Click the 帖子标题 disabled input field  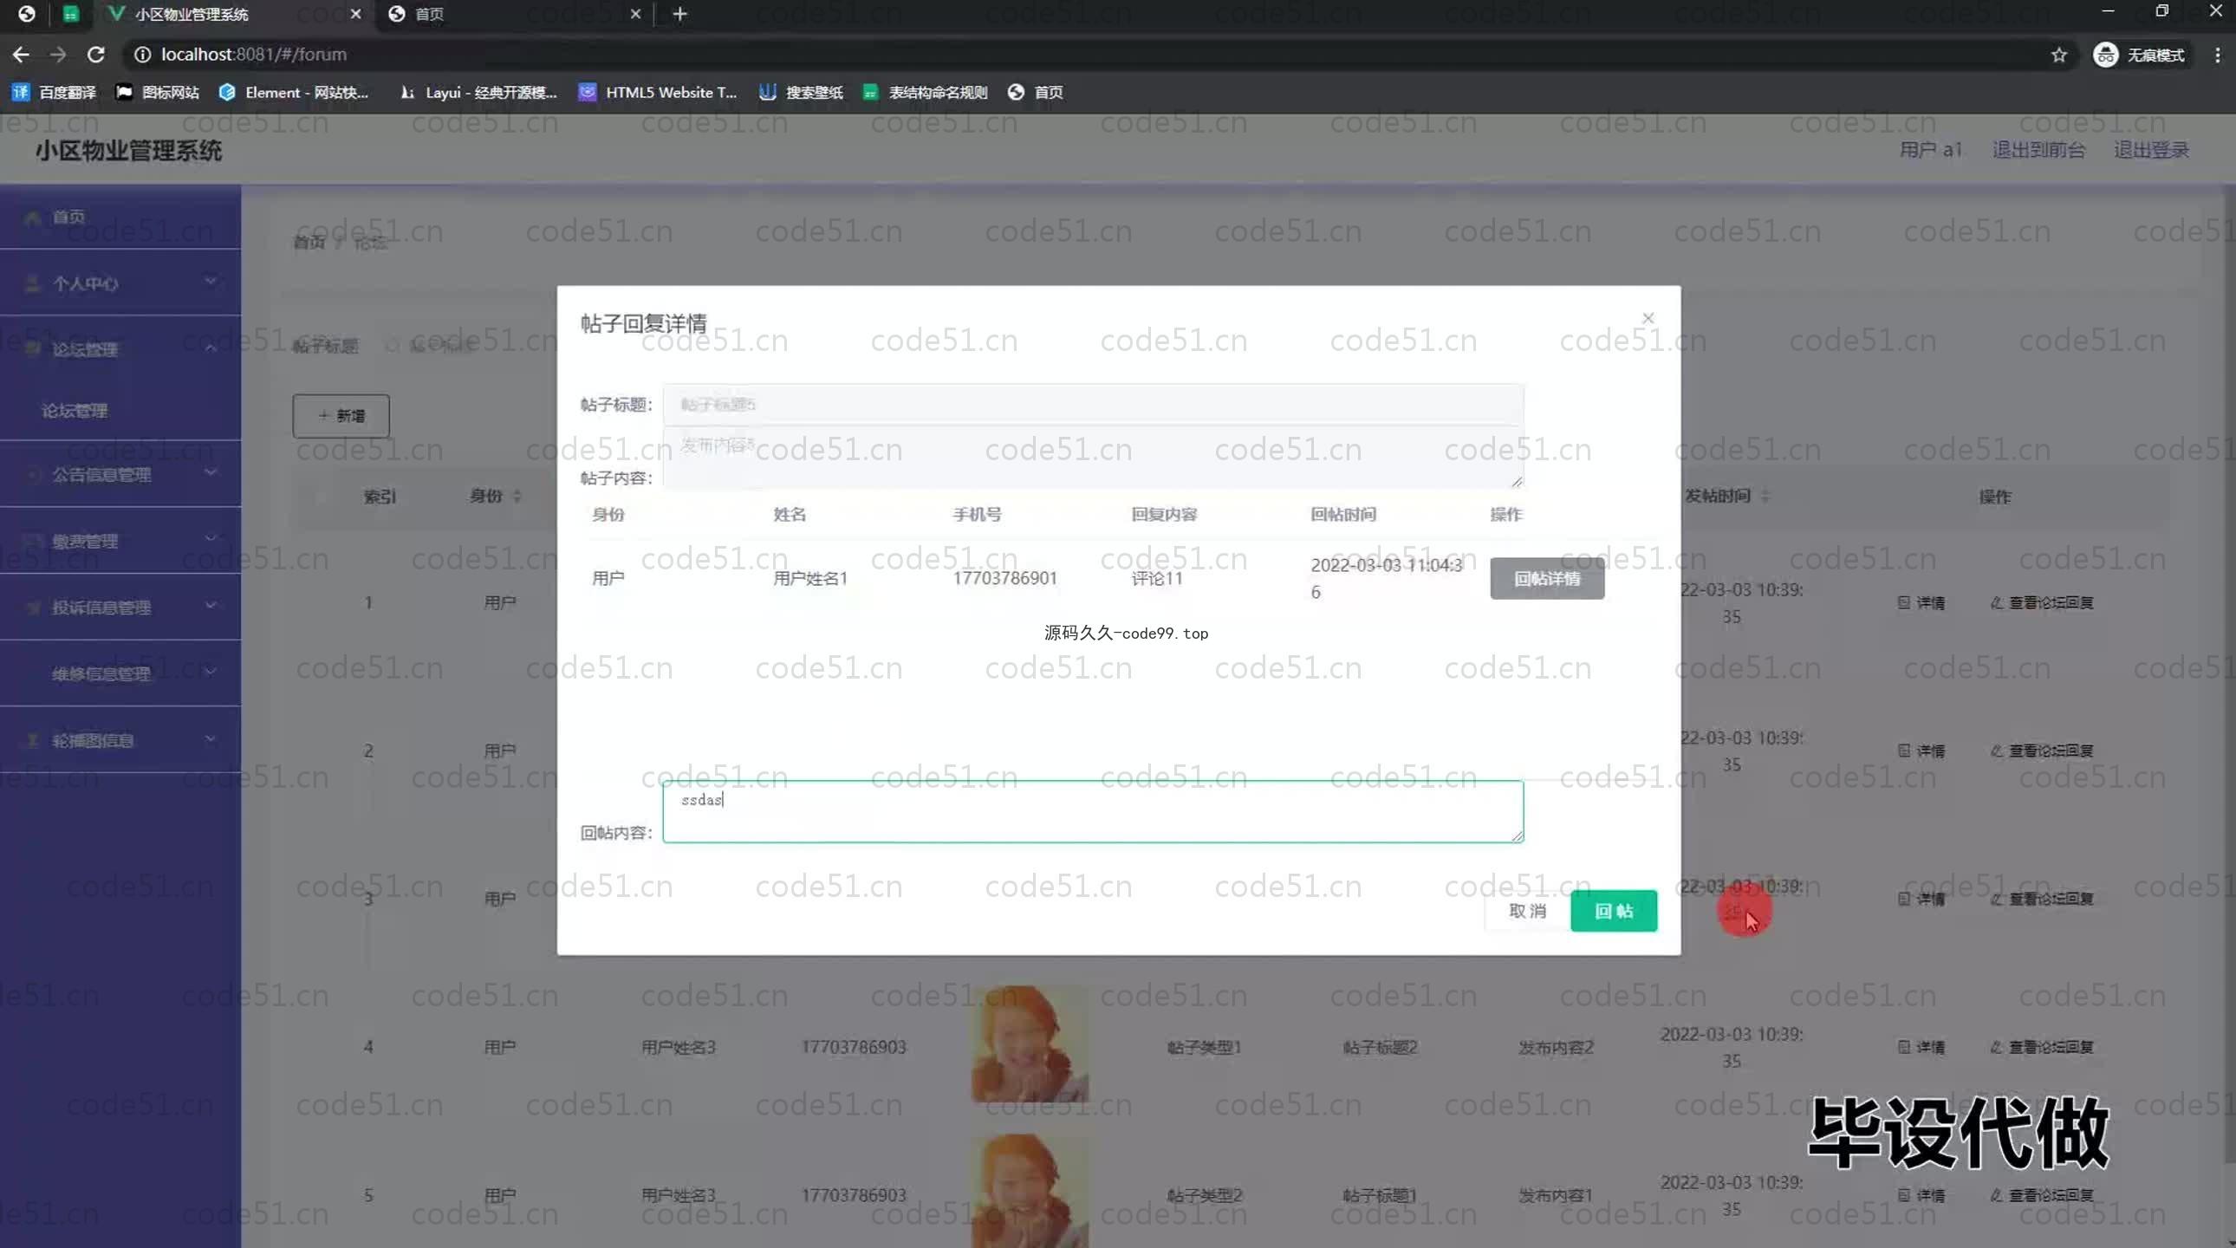pyautogui.click(x=1093, y=405)
